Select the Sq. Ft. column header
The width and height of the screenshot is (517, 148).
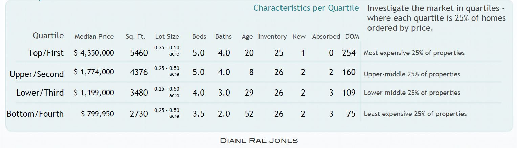pyautogui.click(x=135, y=37)
